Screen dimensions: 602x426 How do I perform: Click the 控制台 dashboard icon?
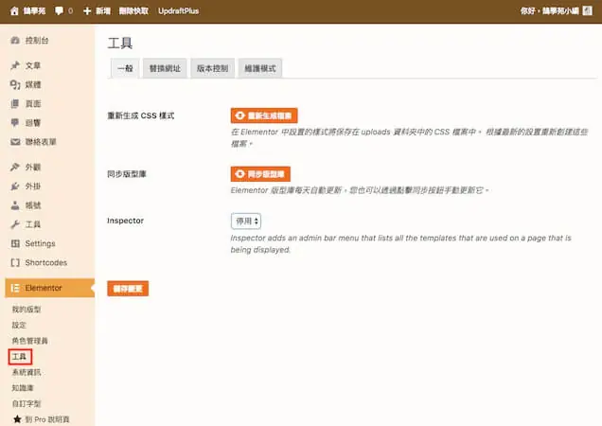point(15,41)
